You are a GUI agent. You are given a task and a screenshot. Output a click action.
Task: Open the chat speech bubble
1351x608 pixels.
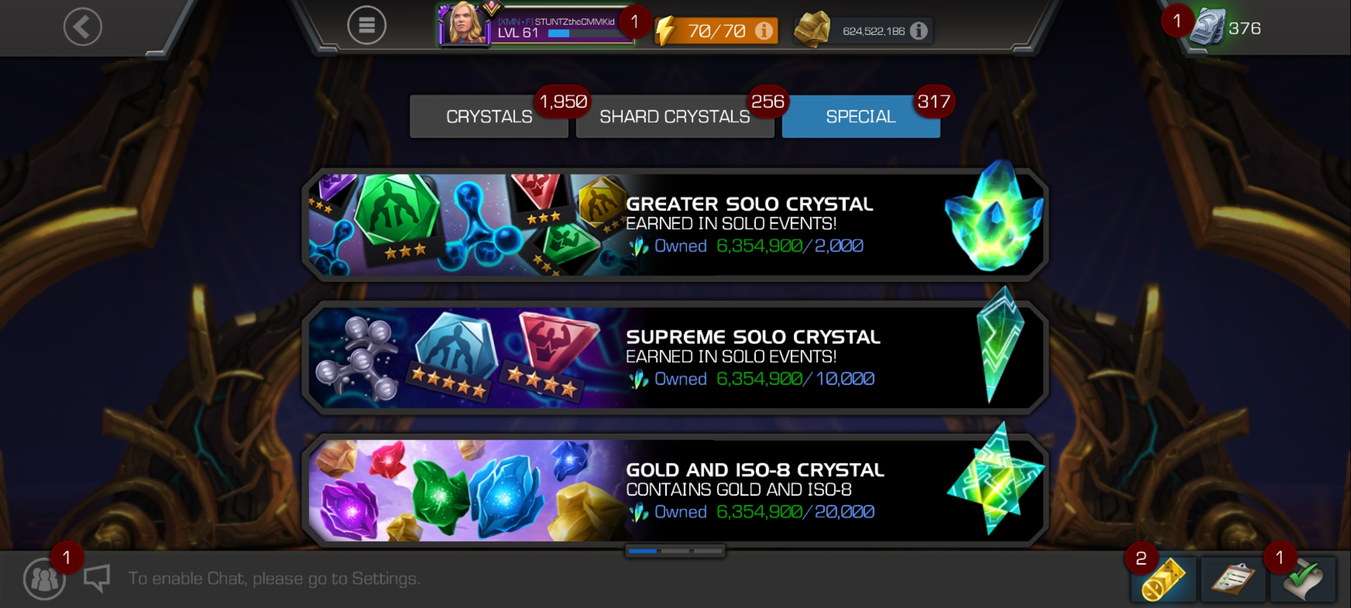[x=97, y=579]
